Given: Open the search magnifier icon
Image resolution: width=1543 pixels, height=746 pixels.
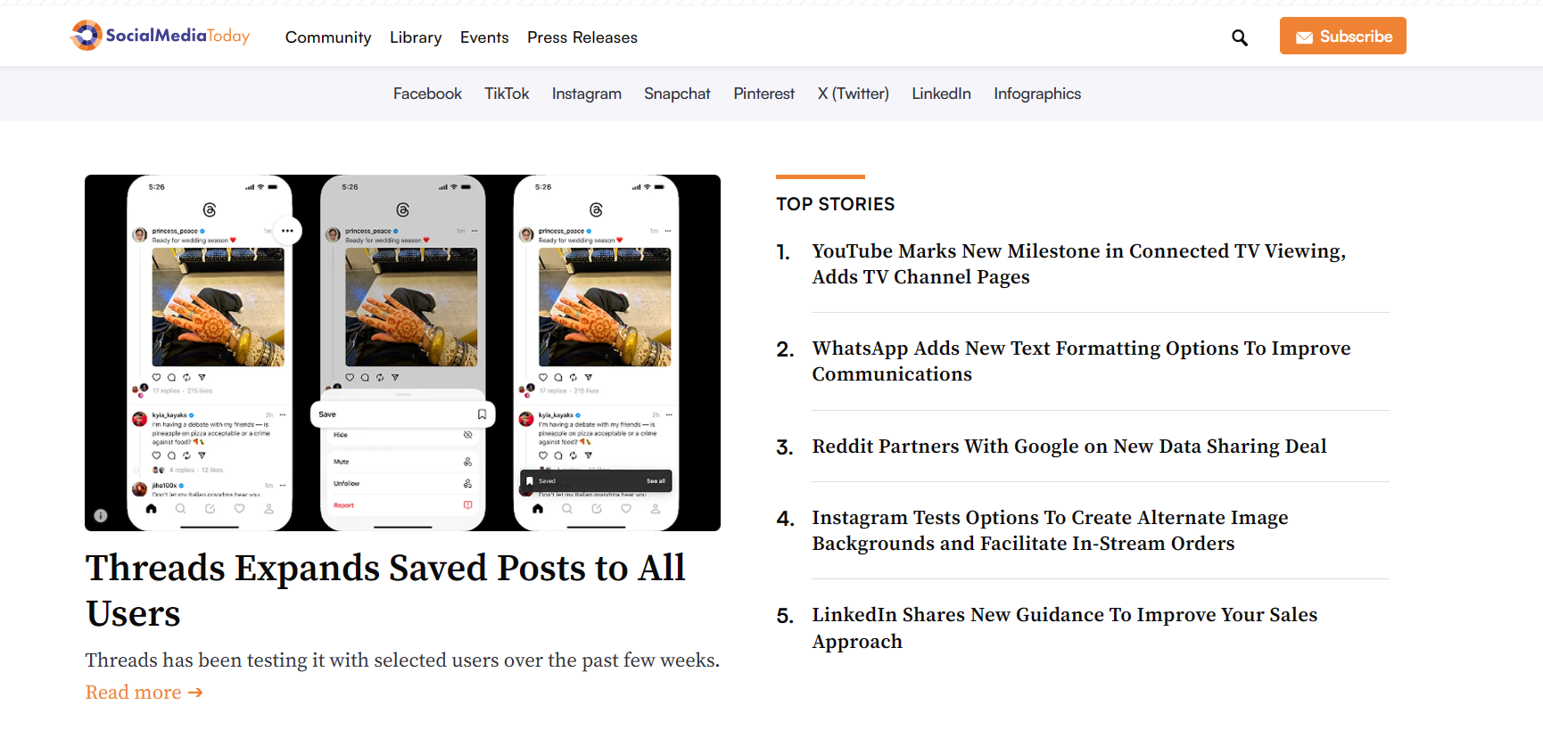Looking at the screenshot, I should pos(1240,37).
